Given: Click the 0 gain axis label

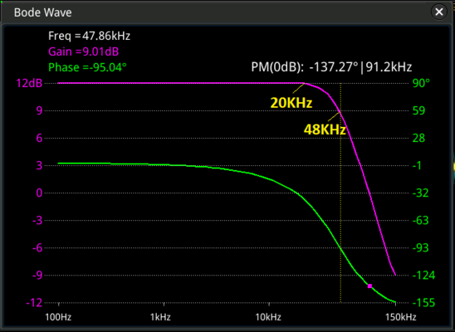Looking at the screenshot, I should coord(39,193).
